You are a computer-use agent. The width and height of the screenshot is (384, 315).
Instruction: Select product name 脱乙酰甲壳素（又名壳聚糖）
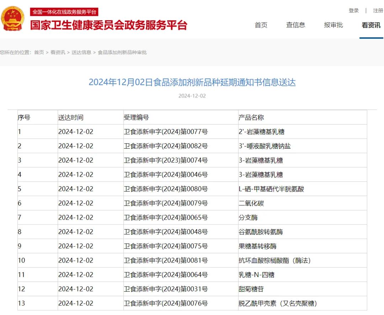[x=278, y=303]
